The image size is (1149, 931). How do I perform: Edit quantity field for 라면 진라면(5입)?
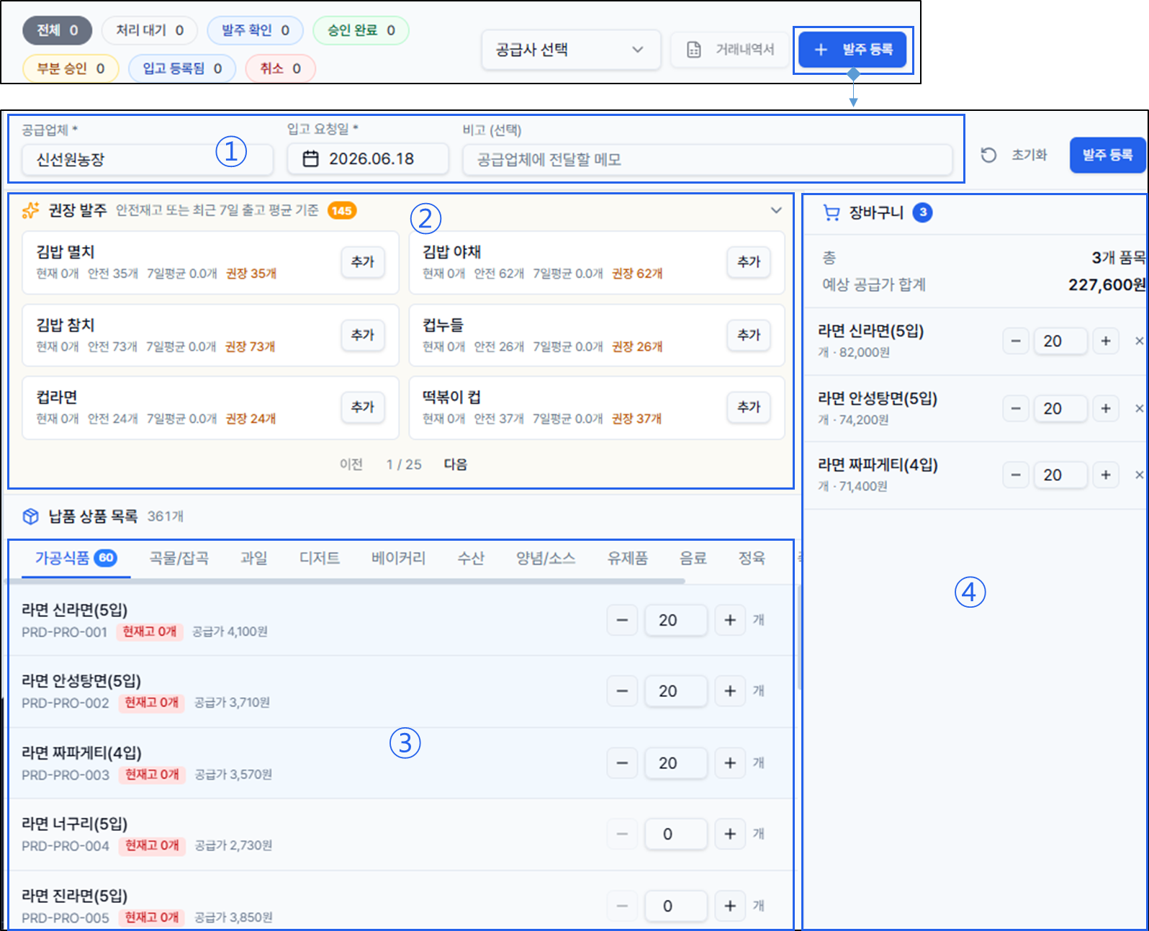click(x=675, y=906)
